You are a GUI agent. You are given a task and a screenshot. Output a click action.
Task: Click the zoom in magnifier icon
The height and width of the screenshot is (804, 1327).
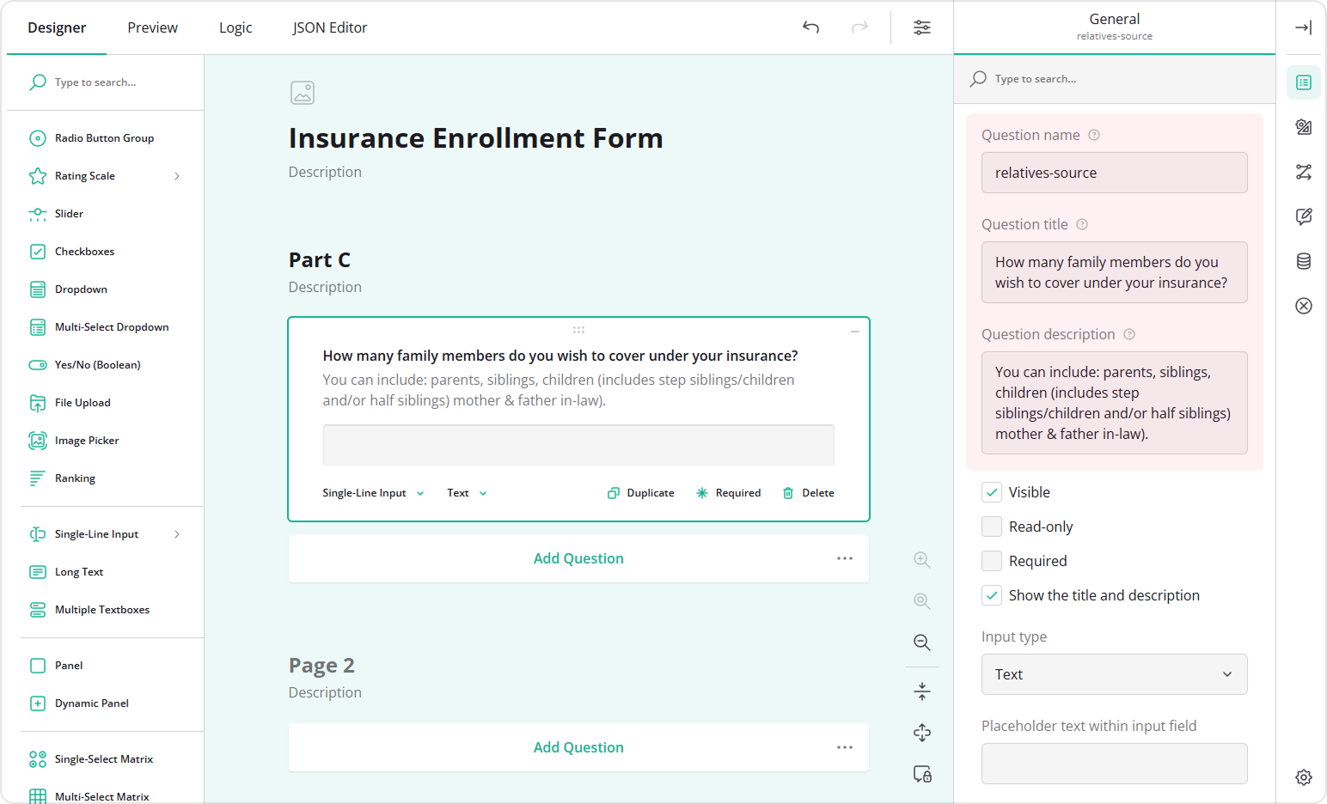tap(921, 560)
